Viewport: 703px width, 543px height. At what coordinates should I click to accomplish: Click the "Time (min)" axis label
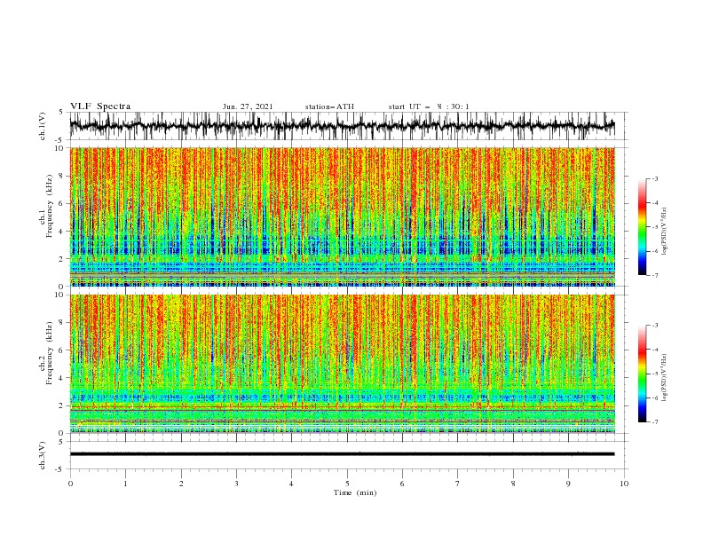(355, 492)
